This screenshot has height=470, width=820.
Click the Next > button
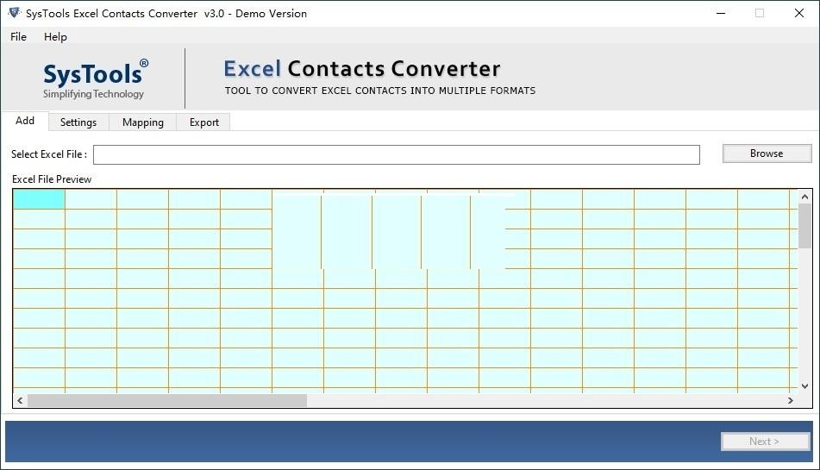click(x=765, y=442)
